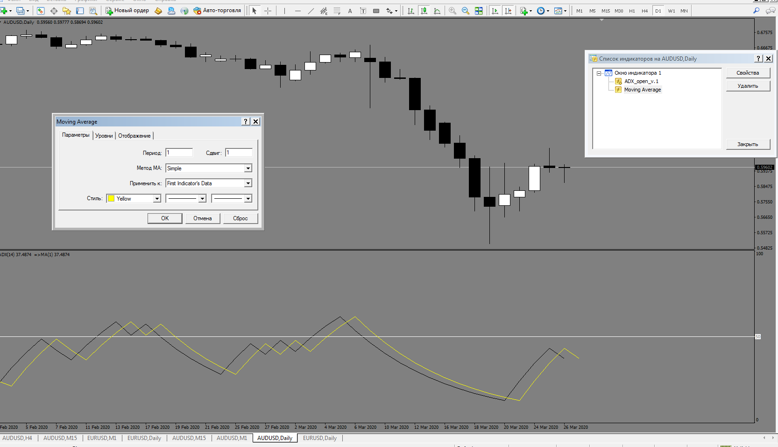This screenshot has width=778, height=447.
Task: Toggle chart shift icon
Action: (508, 11)
